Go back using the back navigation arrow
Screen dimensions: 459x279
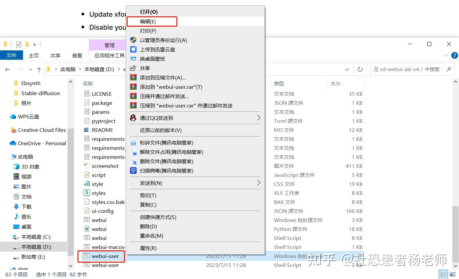[x=7, y=69]
